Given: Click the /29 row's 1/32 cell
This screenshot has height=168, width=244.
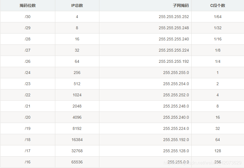Looking at the screenshot, I should 217,28.
